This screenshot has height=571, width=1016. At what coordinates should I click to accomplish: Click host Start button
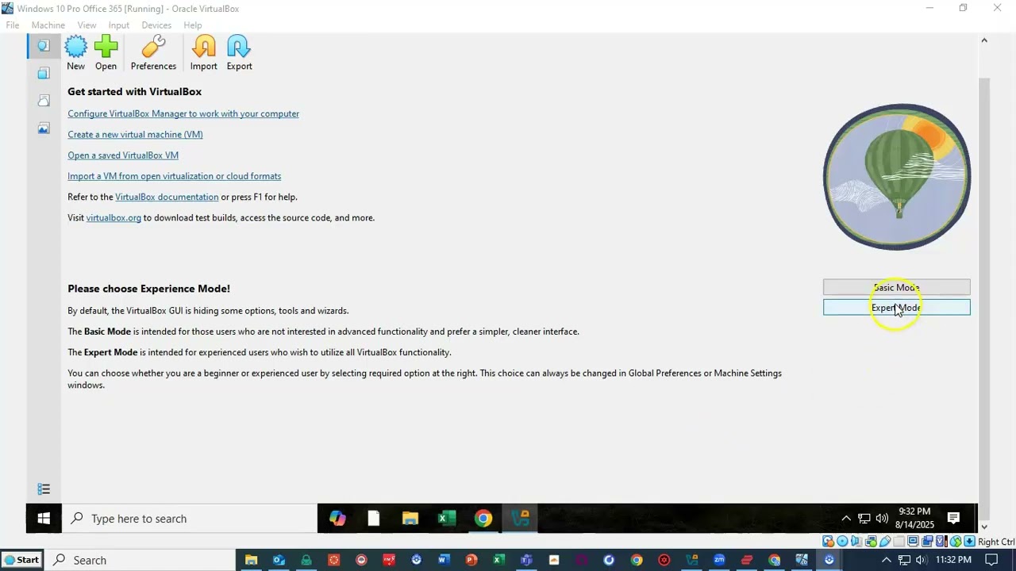pos(21,560)
